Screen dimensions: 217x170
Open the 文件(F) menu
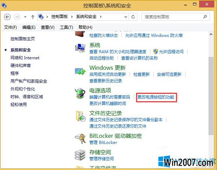(10, 27)
